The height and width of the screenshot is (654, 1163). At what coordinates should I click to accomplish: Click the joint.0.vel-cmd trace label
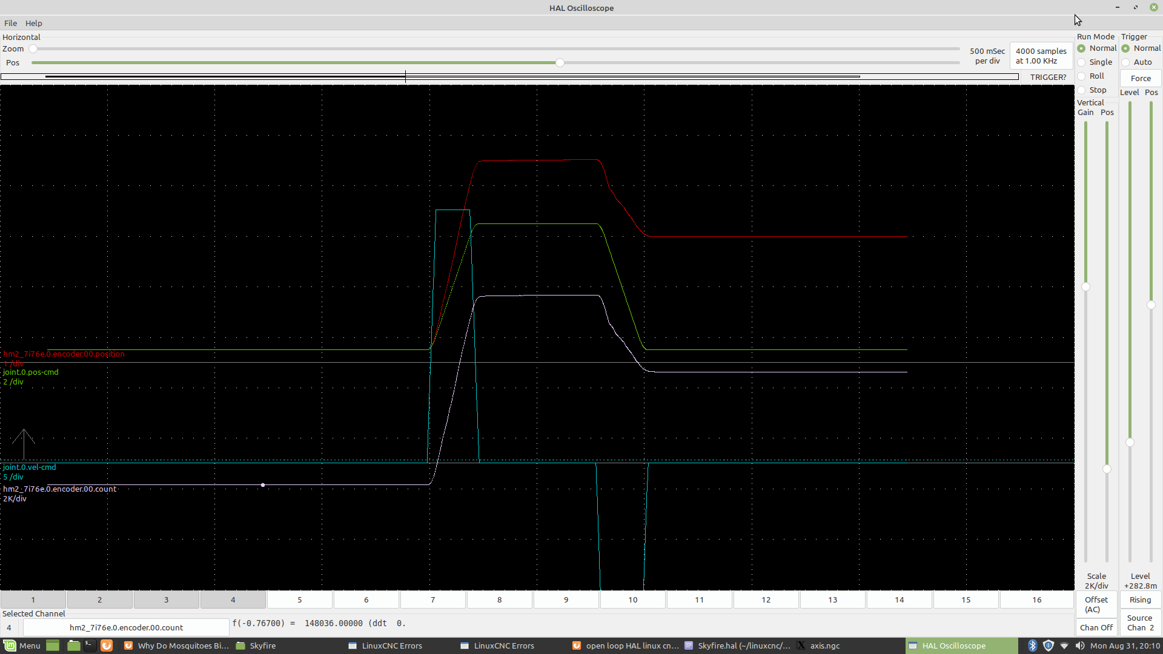click(x=30, y=467)
